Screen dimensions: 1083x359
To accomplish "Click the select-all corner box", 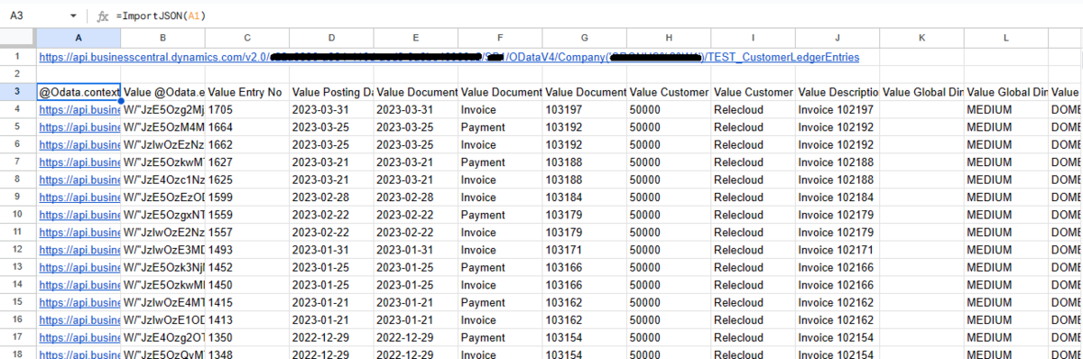I will 18,38.
